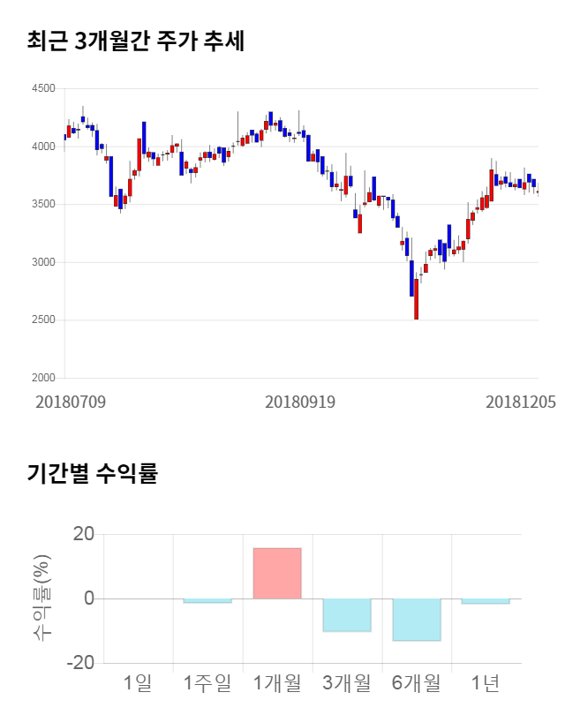Click the 2000 price axis label
The height and width of the screenshot is (715, 565).
click(42, 378)
